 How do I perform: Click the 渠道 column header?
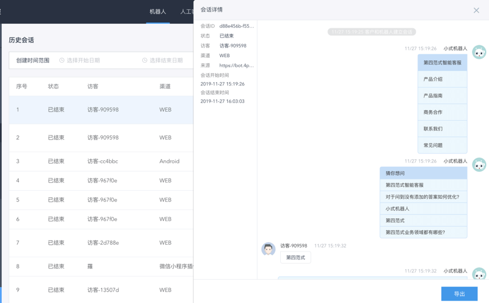click(x=165, y=86)
